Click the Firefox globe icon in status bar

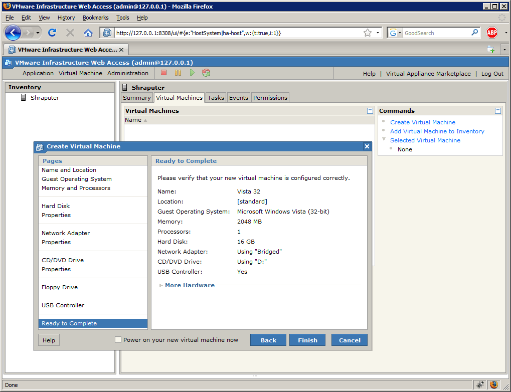pyautogui.click(x=494, y=385)
